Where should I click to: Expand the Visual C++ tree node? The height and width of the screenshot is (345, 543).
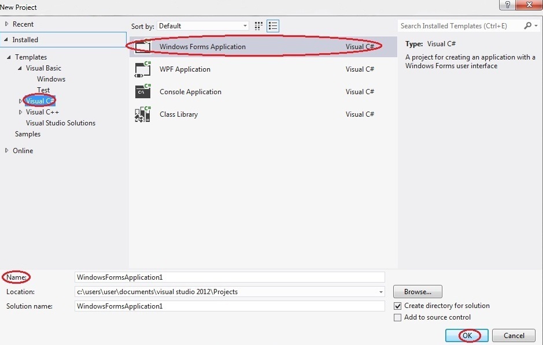[x=21, y=112]
